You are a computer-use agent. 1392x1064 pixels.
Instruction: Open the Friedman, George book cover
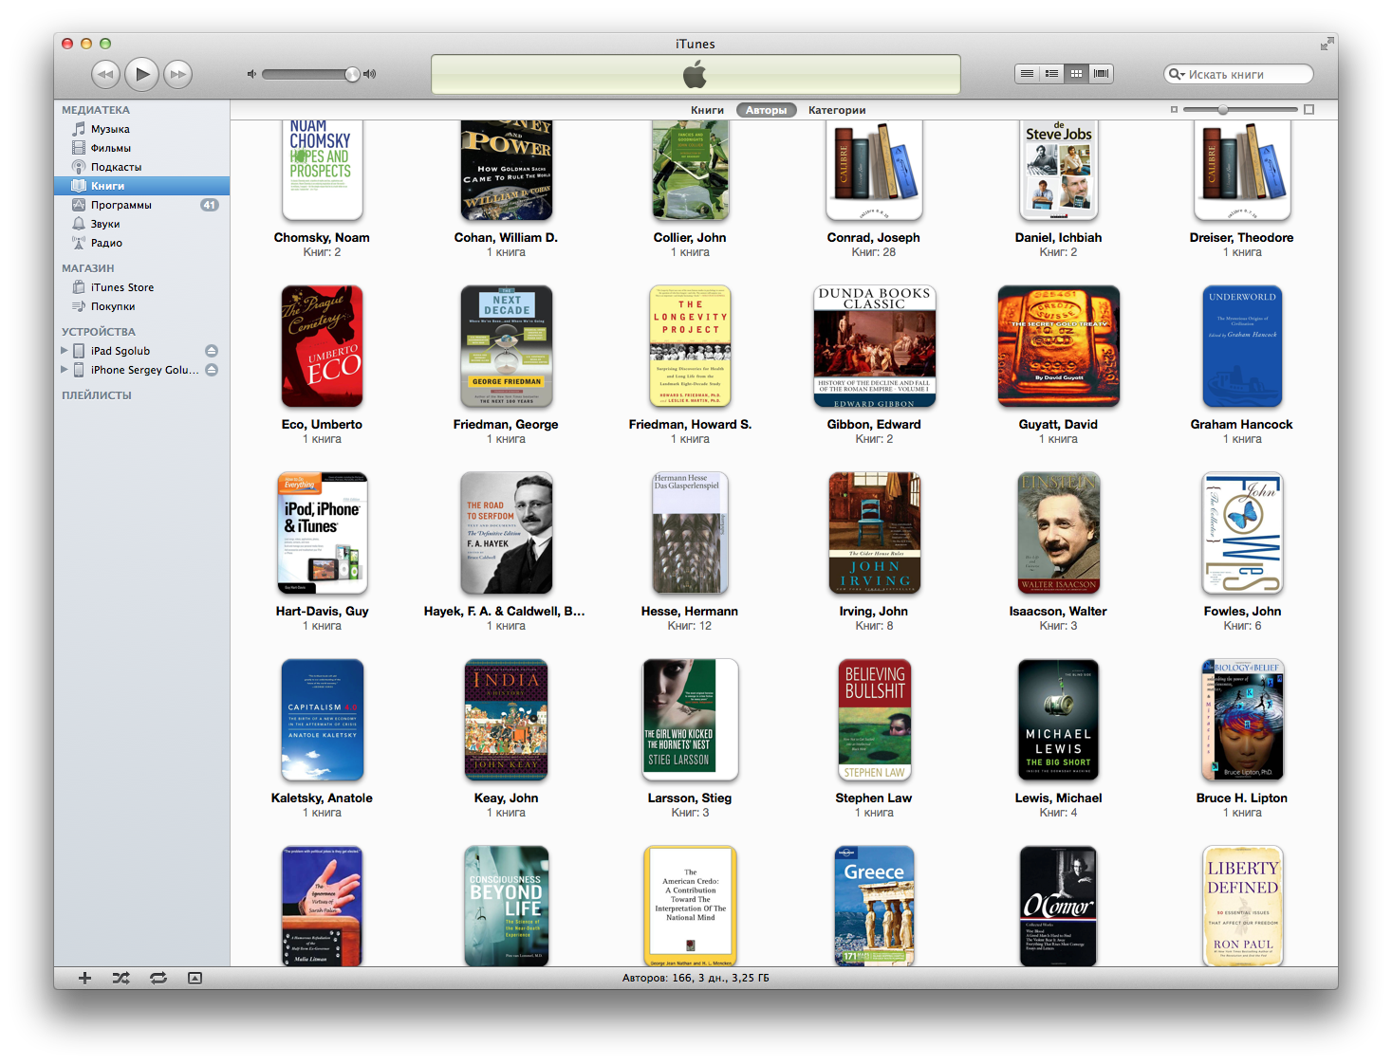pos(506,347)
